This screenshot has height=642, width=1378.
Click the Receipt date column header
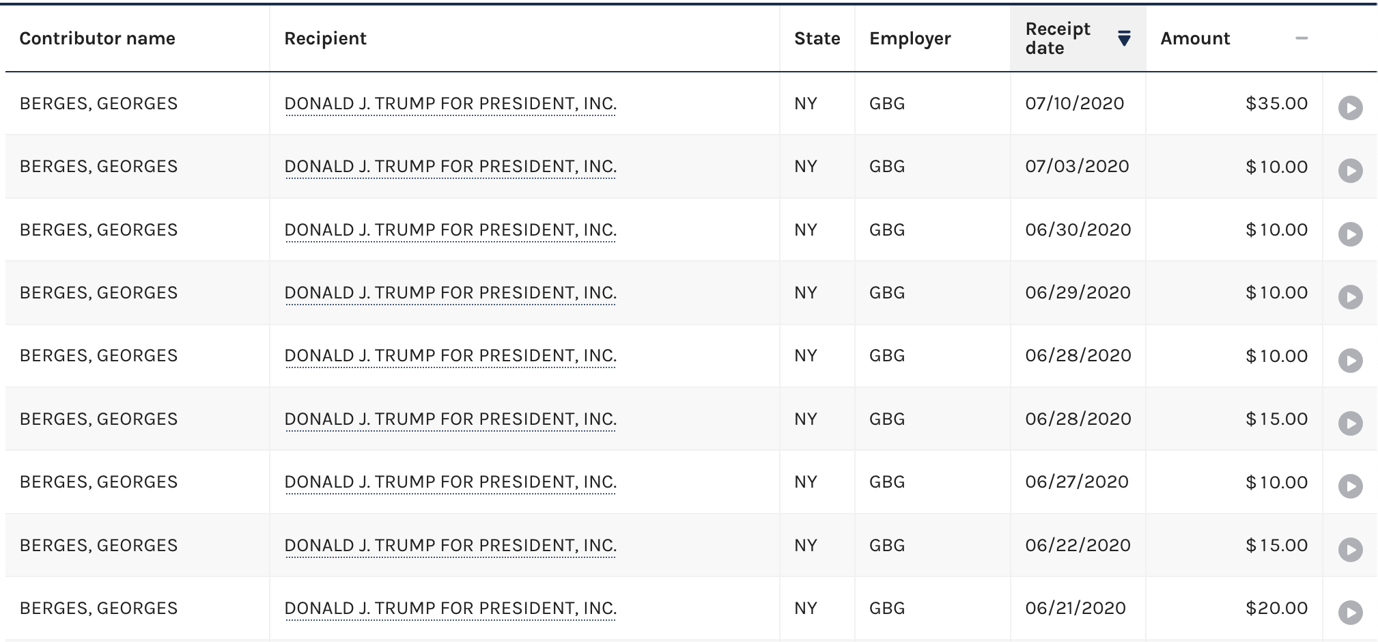[1058, 39]
